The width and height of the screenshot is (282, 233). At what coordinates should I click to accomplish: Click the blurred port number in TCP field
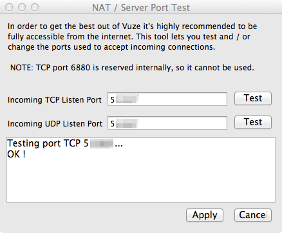click(x=127, y=99)
